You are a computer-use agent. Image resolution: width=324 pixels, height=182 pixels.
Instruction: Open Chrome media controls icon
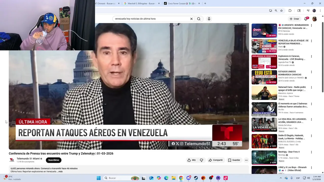[x=308, y=11]
